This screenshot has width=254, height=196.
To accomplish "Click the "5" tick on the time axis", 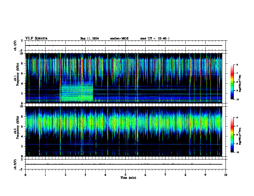I will tap(125, 175).
